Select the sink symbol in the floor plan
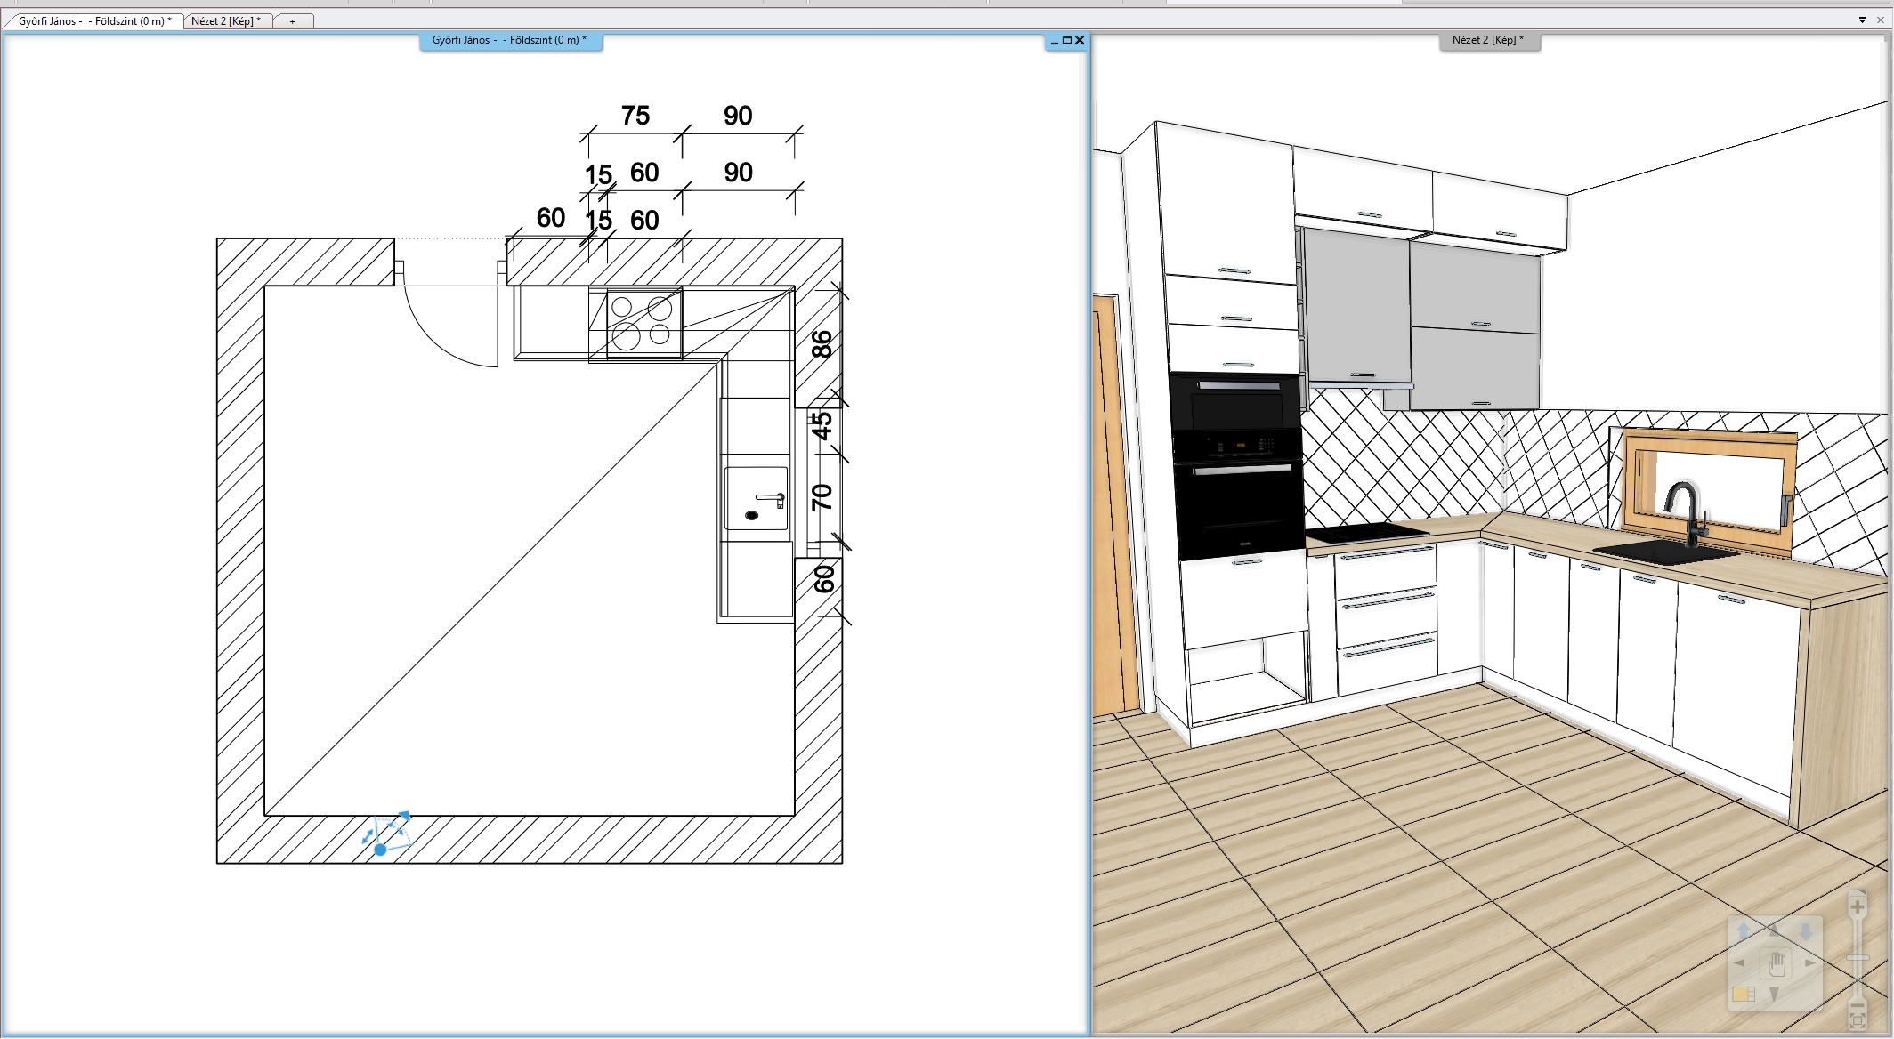This screenshot has width=1894, height=1039. pyautogui.click(x=757, y=498)
